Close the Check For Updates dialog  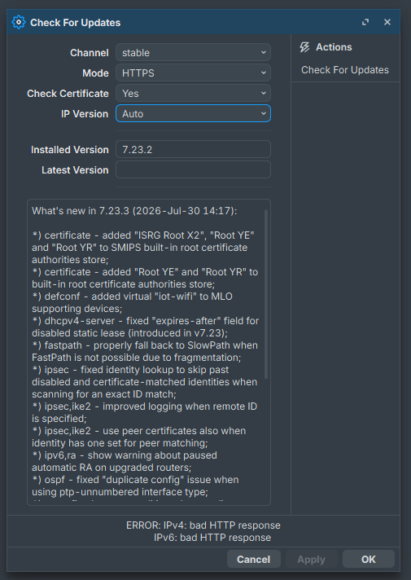387,22
